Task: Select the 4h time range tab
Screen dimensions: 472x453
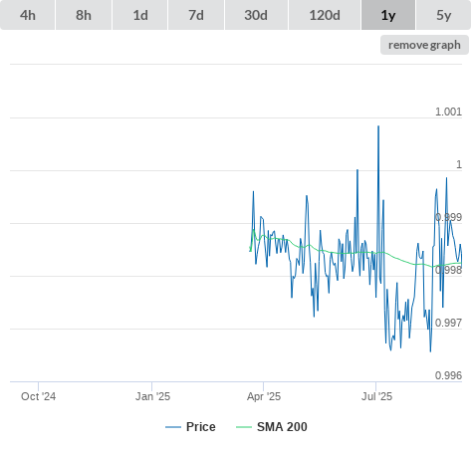Action: (28, 15)
